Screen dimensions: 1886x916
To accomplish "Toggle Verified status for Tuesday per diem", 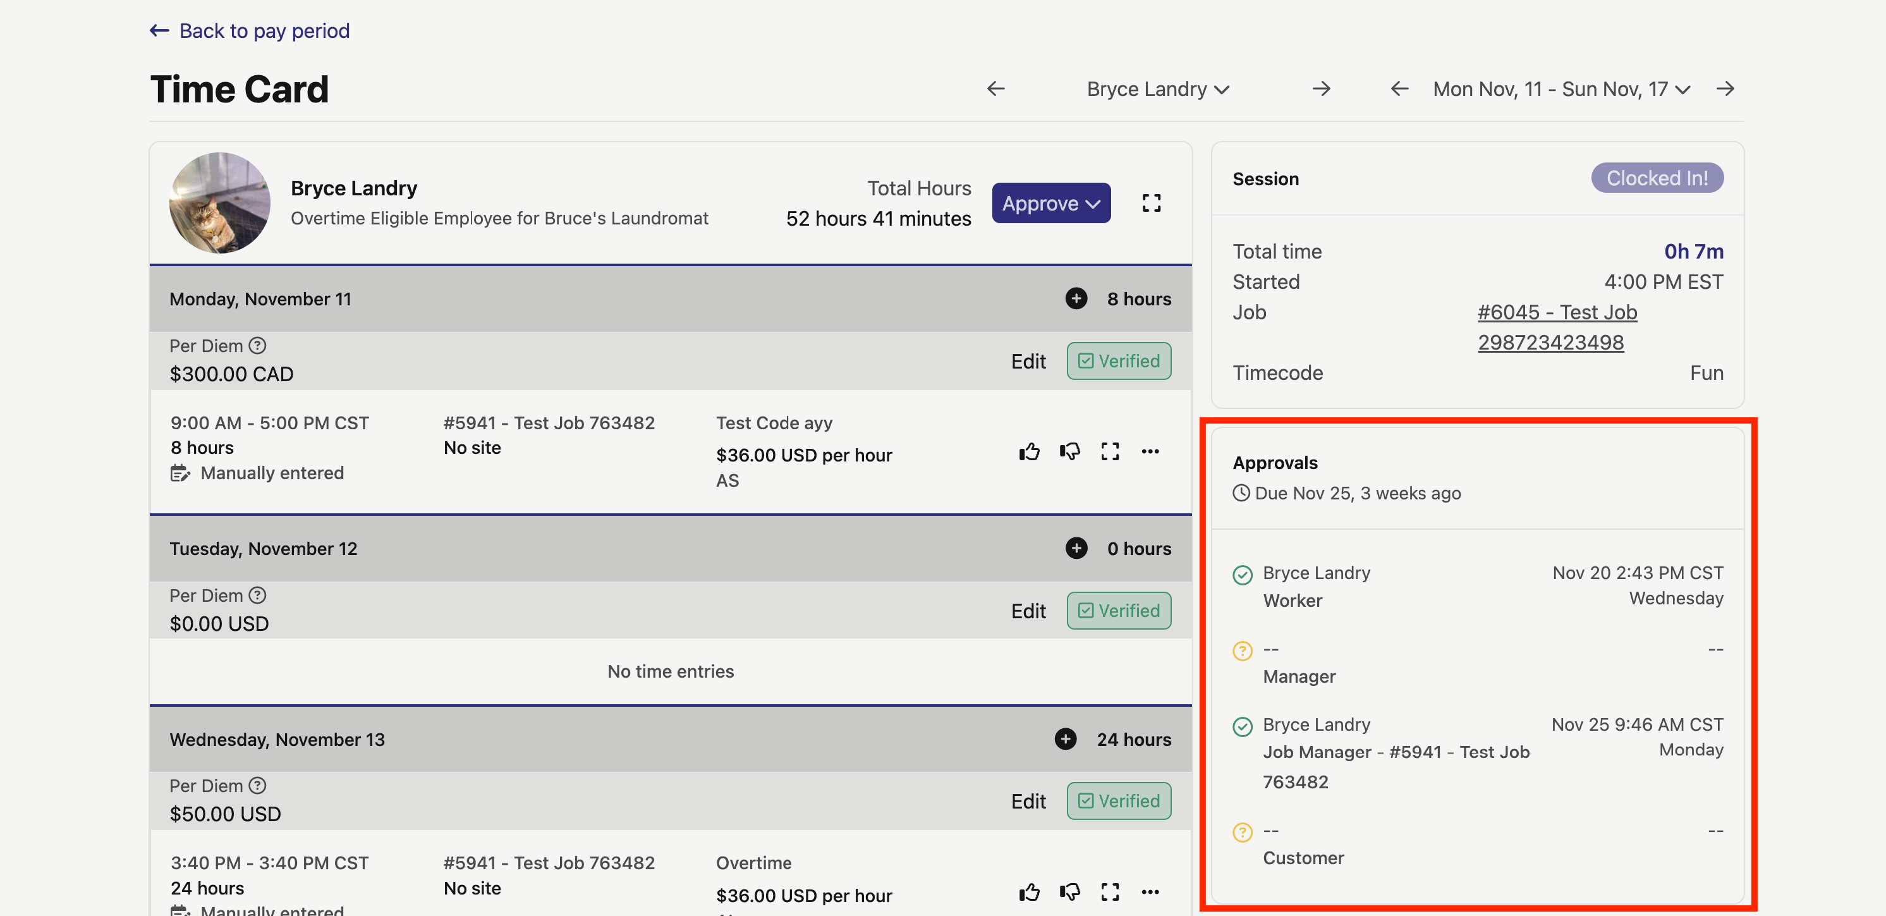I will point(1118,611).
